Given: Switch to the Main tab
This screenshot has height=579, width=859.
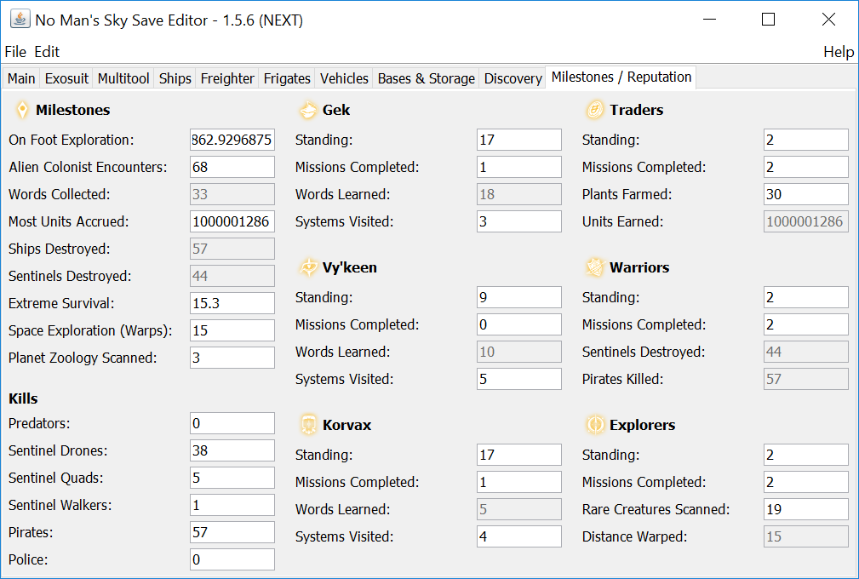Looking at the screenshot, I should pyautogui.click(x=21, y=78).
